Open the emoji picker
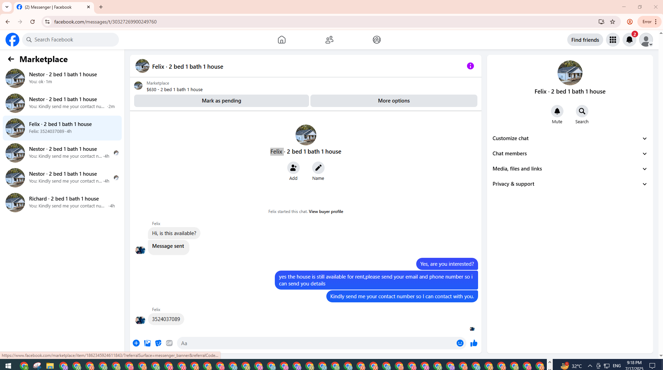This screenshot has width=663, height=370. click(x=460, y=343)
